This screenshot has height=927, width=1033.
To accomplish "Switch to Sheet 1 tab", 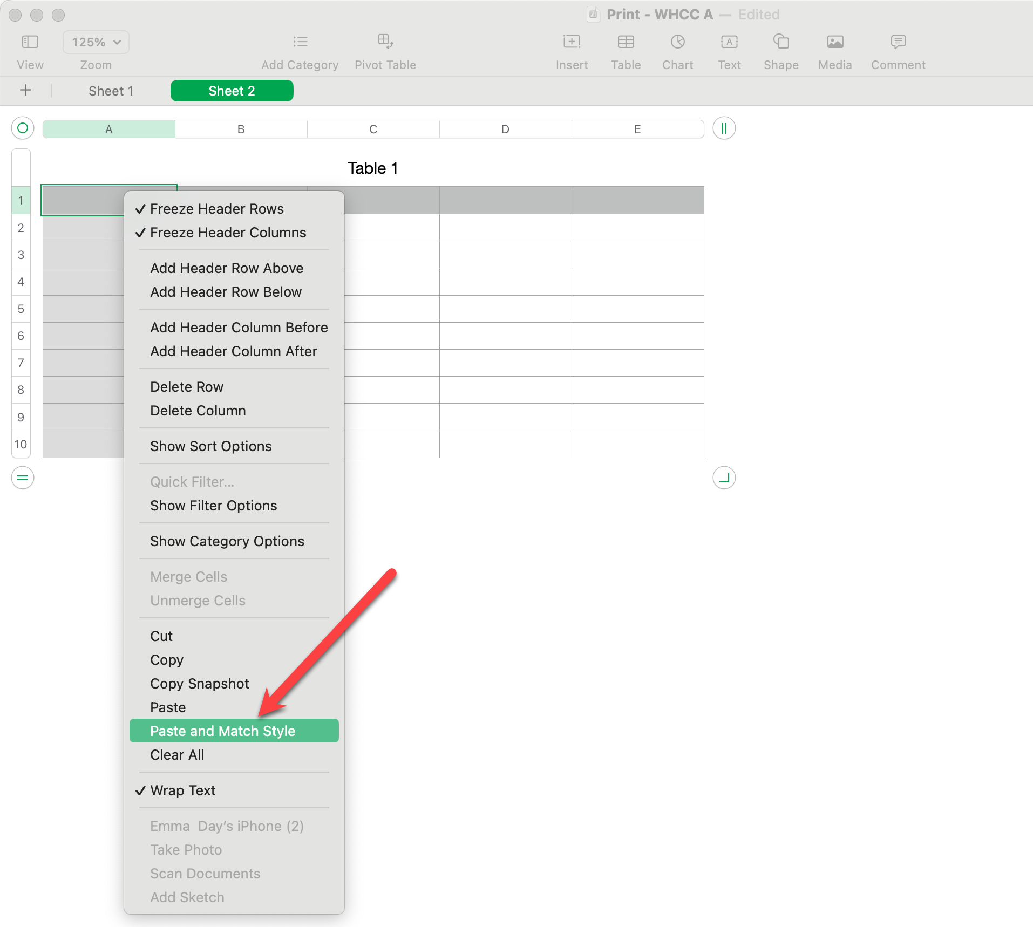I will point(111,91).
